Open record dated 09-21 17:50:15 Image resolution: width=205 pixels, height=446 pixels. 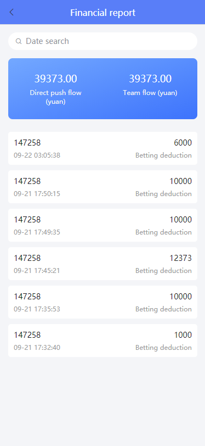pos(102,187)
